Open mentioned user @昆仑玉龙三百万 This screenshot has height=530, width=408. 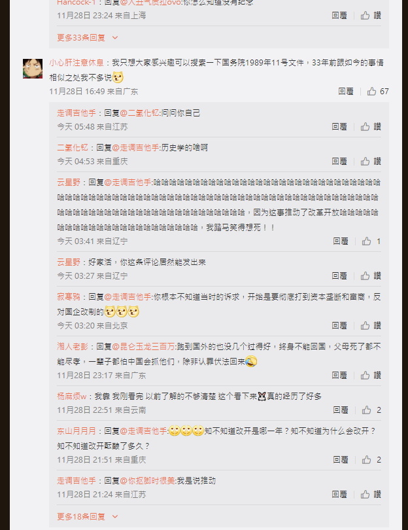144,346
